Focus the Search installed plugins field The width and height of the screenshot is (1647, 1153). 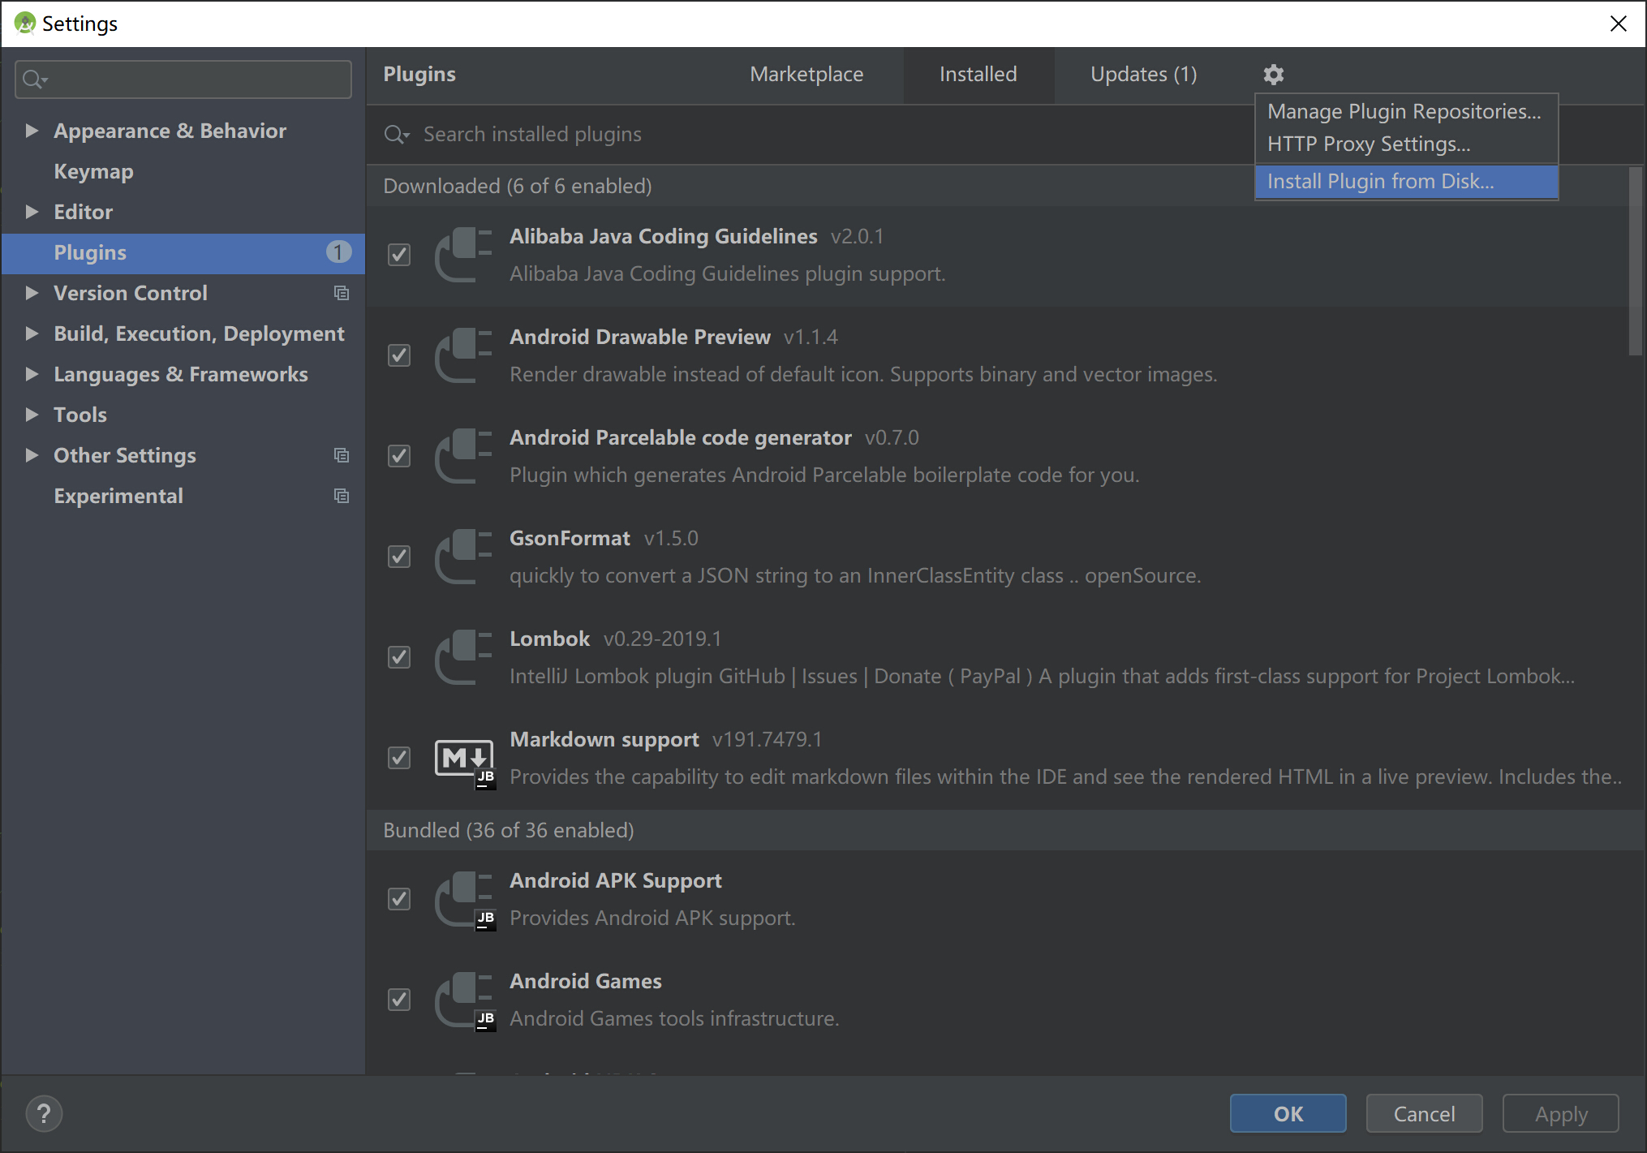811,135
